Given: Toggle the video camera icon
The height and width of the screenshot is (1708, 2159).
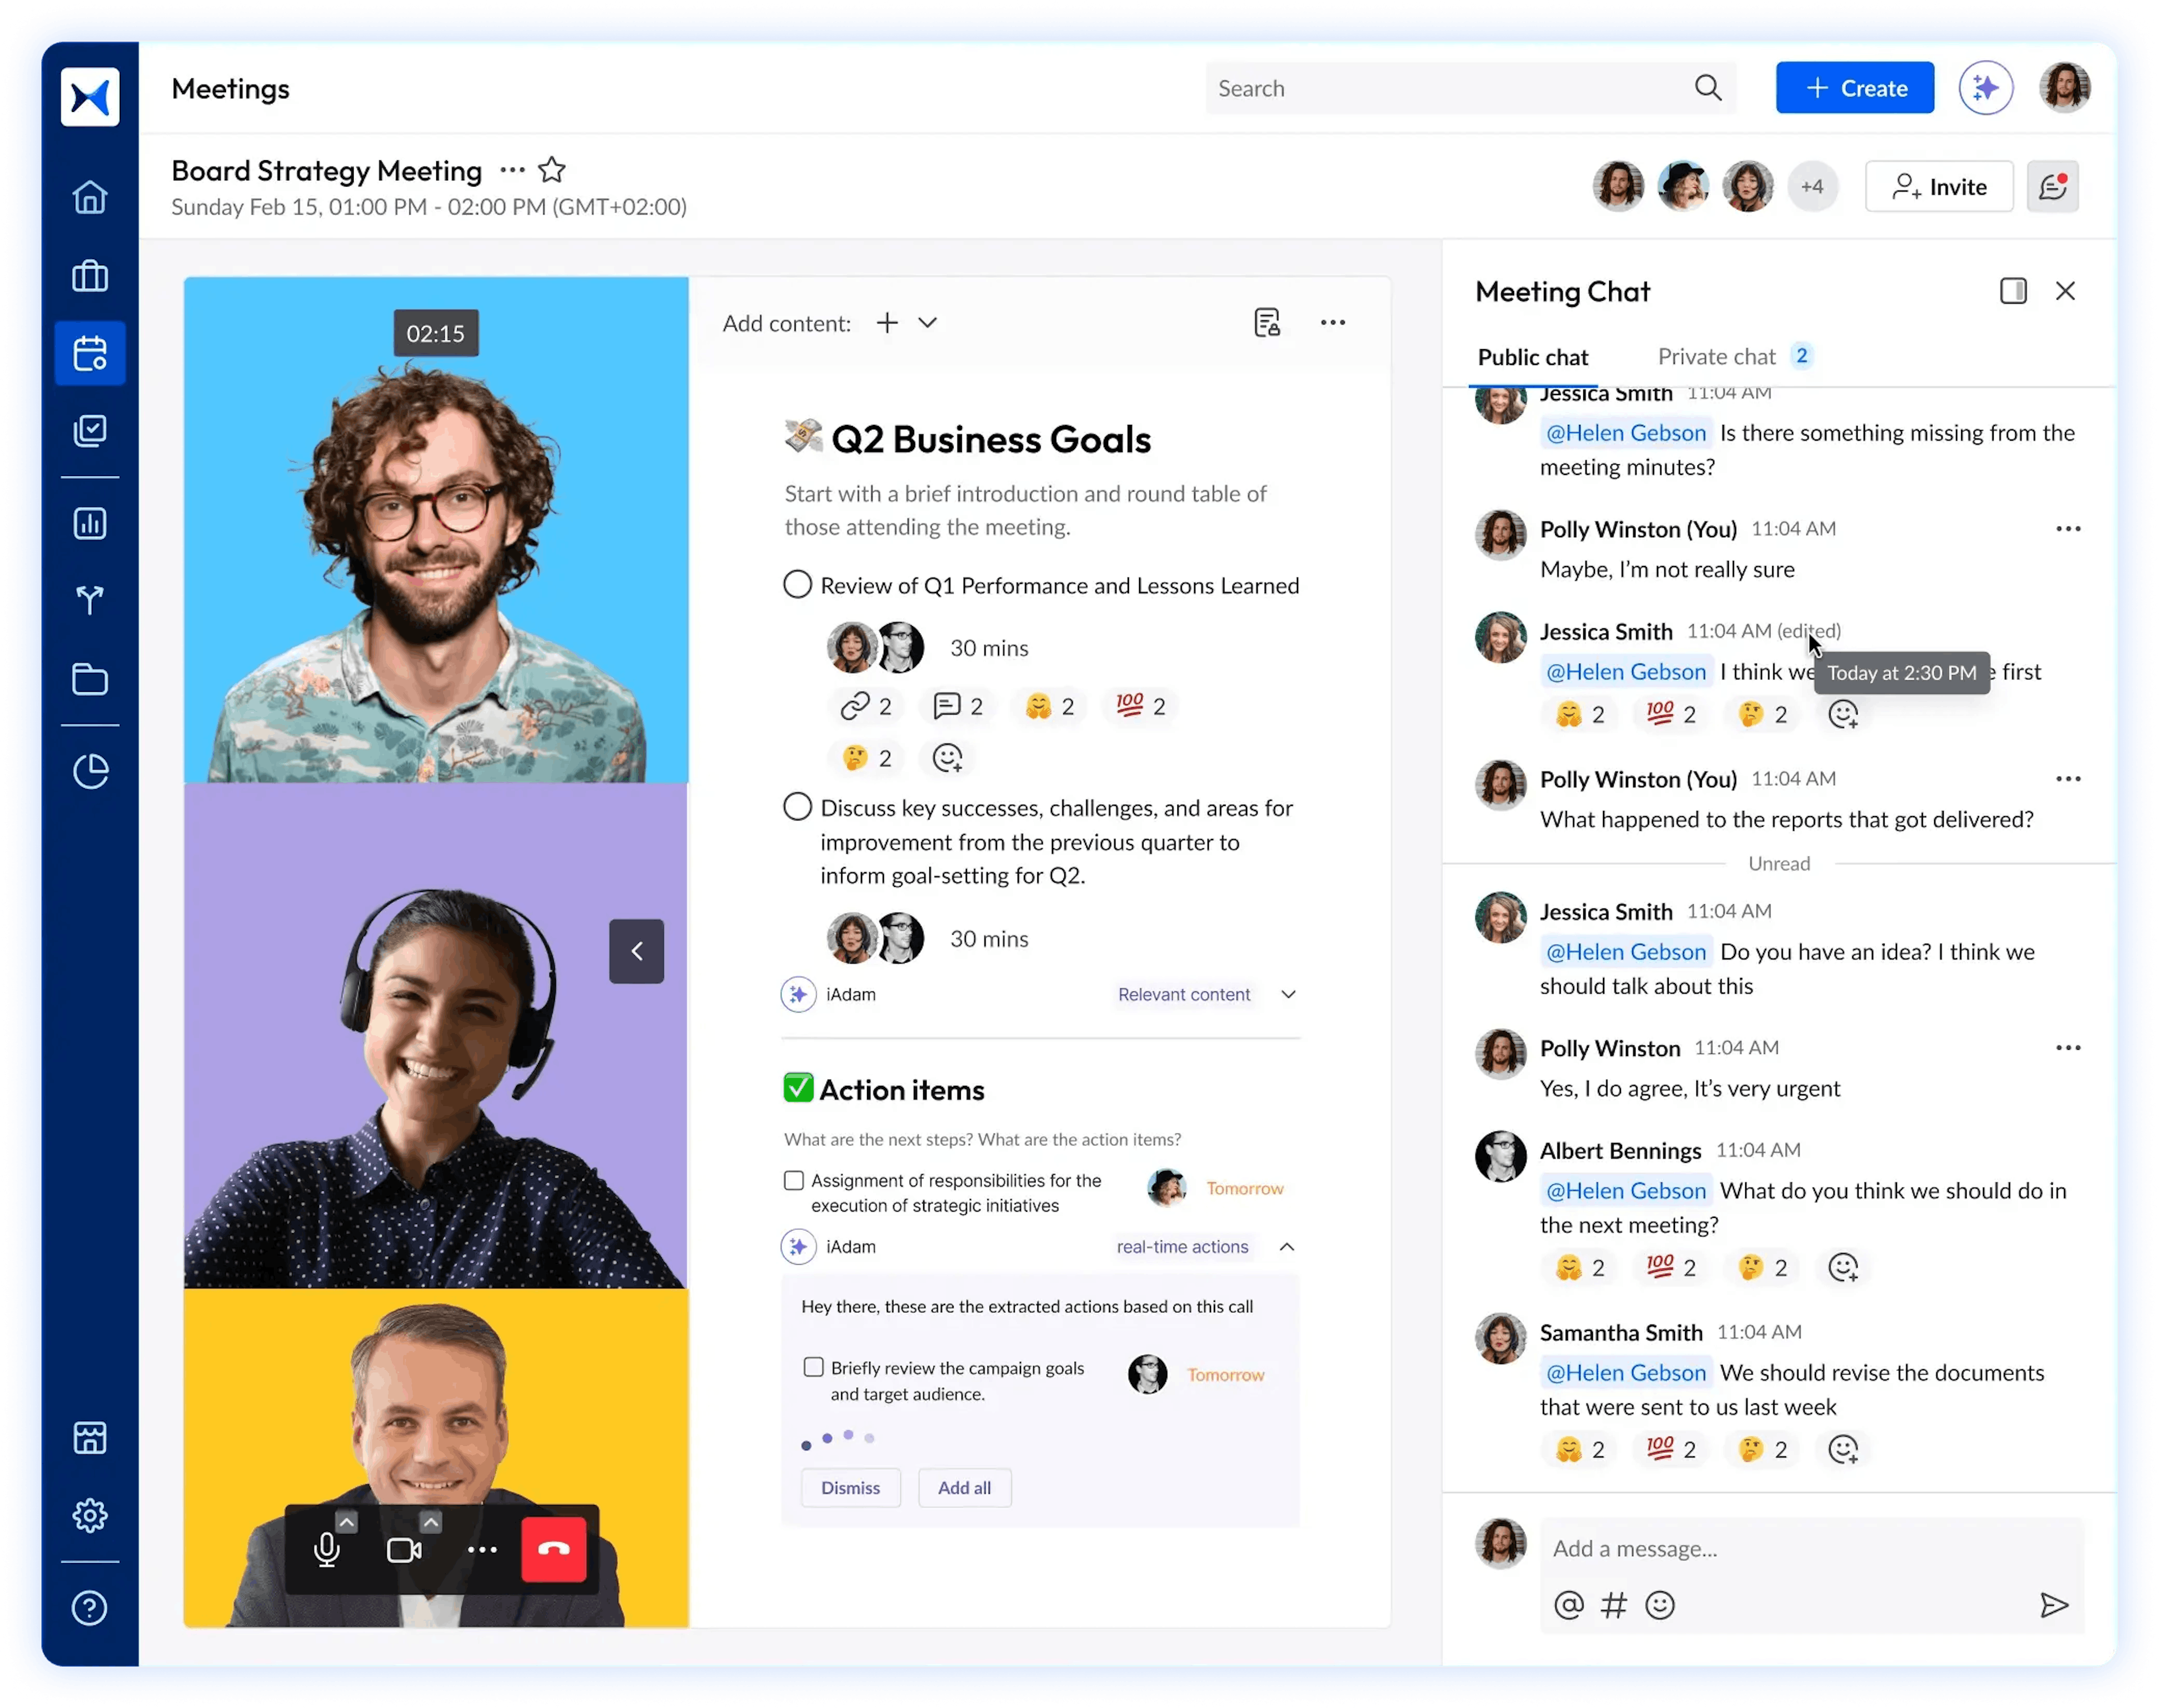Looking at the screenshot, I should coord(403,1550).
